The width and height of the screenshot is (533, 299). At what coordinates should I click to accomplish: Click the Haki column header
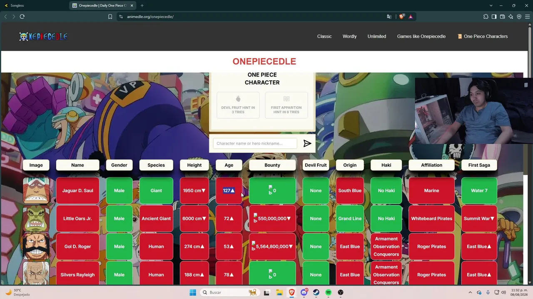point(386,165)
